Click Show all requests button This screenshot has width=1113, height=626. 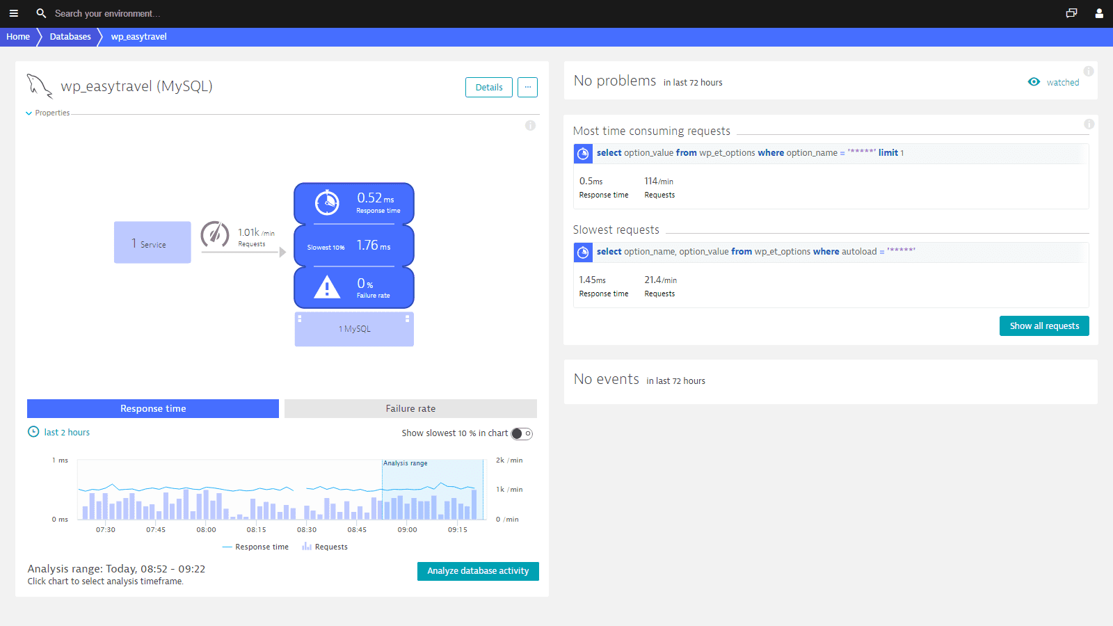click(1044, 326)
